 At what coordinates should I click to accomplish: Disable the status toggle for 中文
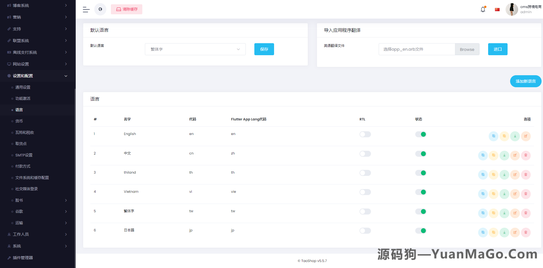click(420, 154)
